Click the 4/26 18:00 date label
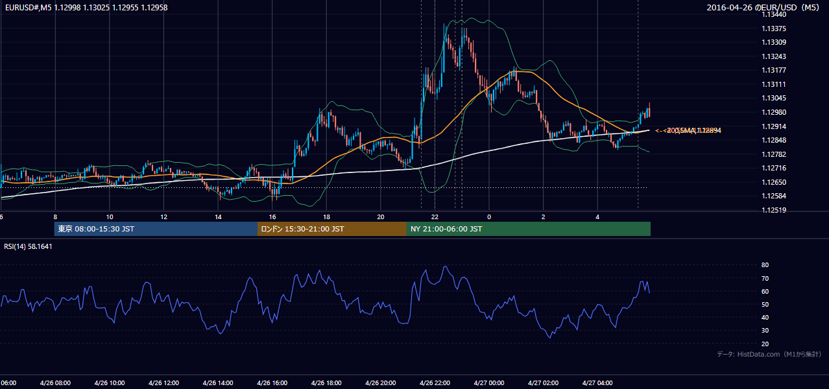 [x=326, y=383]
